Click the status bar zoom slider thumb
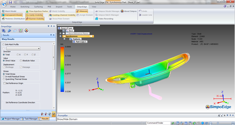 218,123
